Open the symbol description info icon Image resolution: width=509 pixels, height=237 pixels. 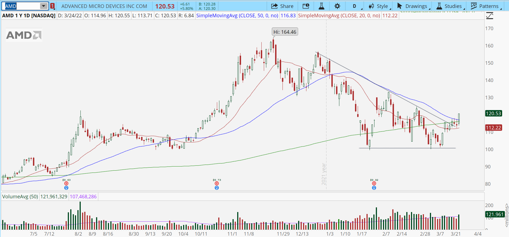(x=306, y=6)
